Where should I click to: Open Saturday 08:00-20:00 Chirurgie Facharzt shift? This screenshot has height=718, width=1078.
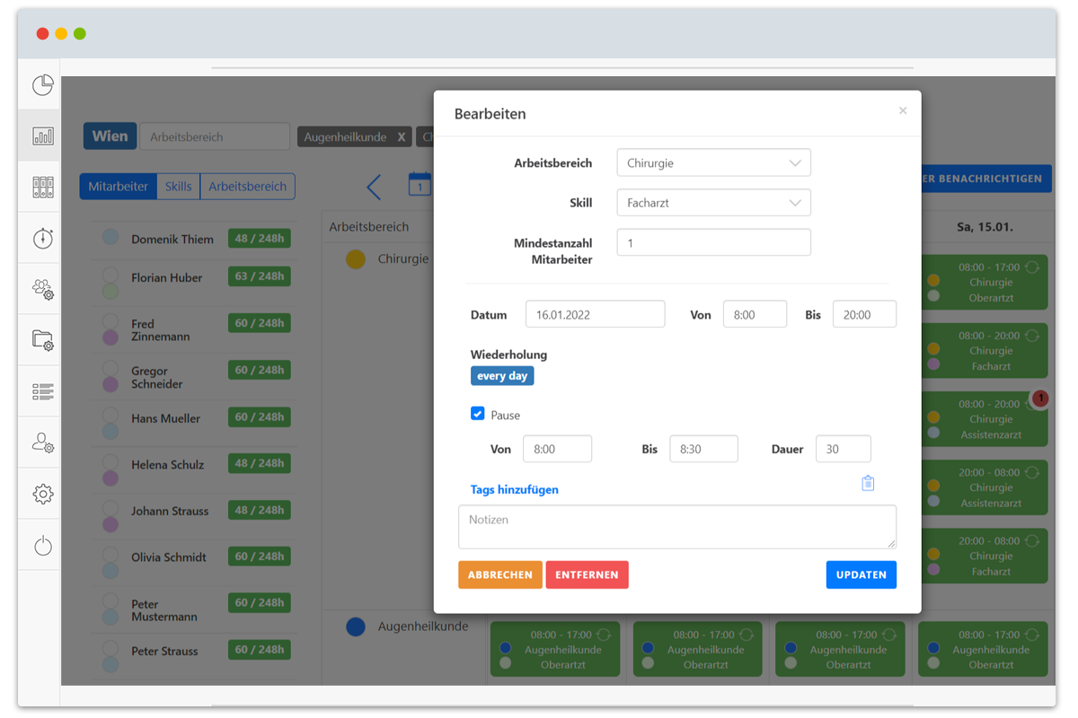(985, 350)
